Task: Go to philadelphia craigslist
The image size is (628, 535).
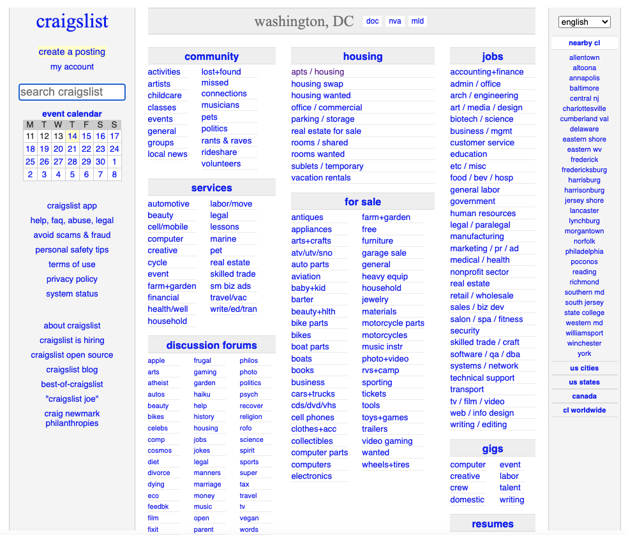Action: pos(584,252)
